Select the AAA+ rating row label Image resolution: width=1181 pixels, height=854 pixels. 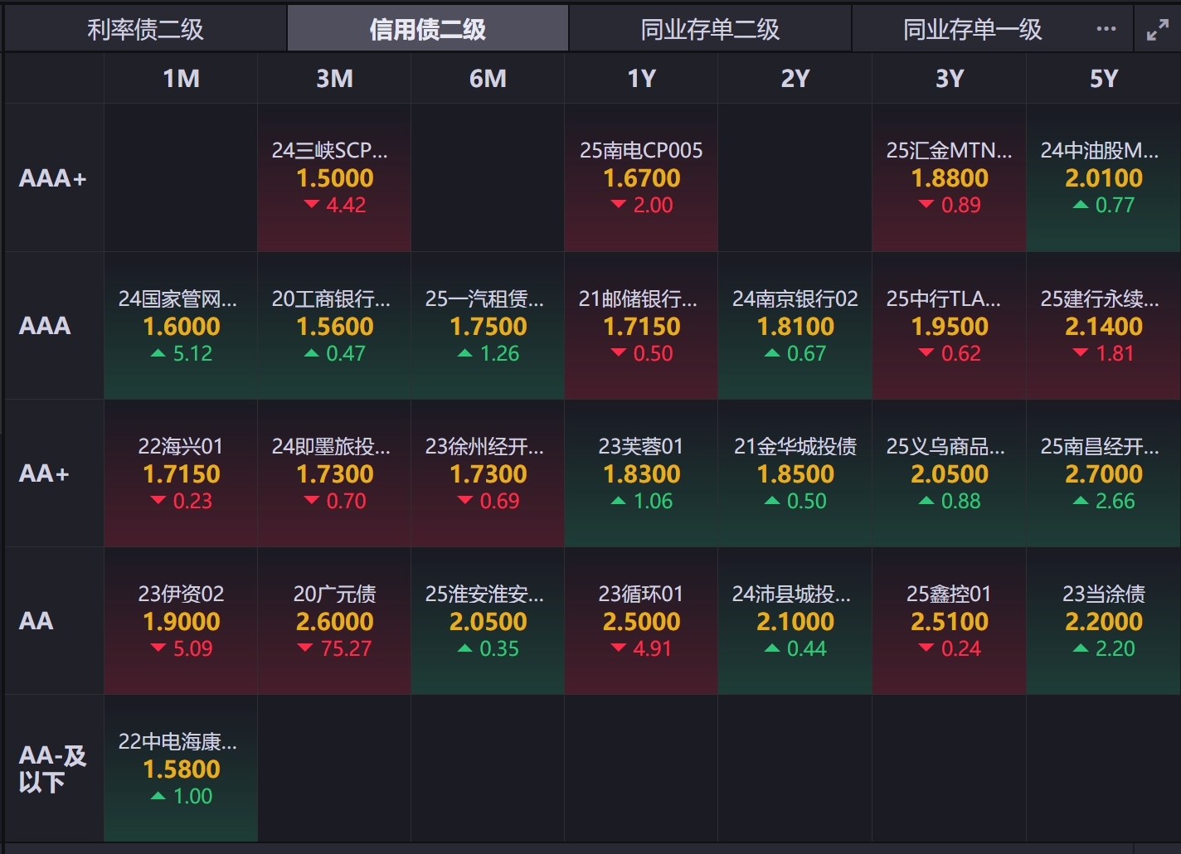53,178
